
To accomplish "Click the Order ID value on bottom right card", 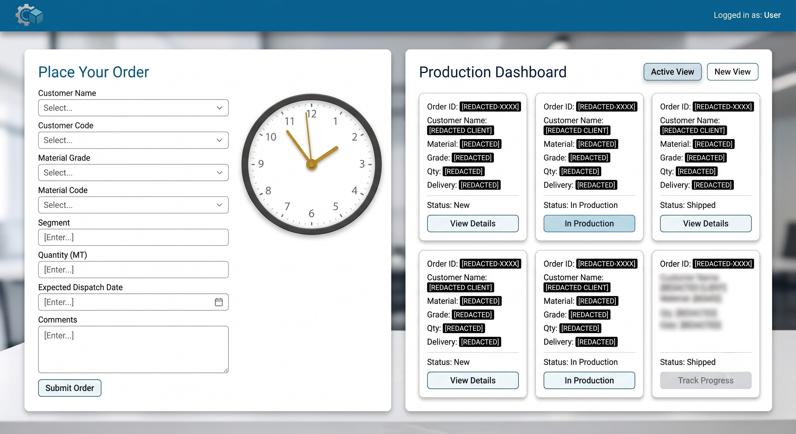I will click(x=723, y=264).
